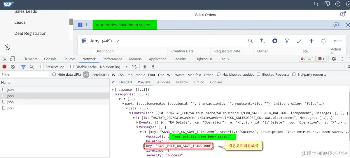
Task: Switch to the Elements tab
Action: point(30,59)
